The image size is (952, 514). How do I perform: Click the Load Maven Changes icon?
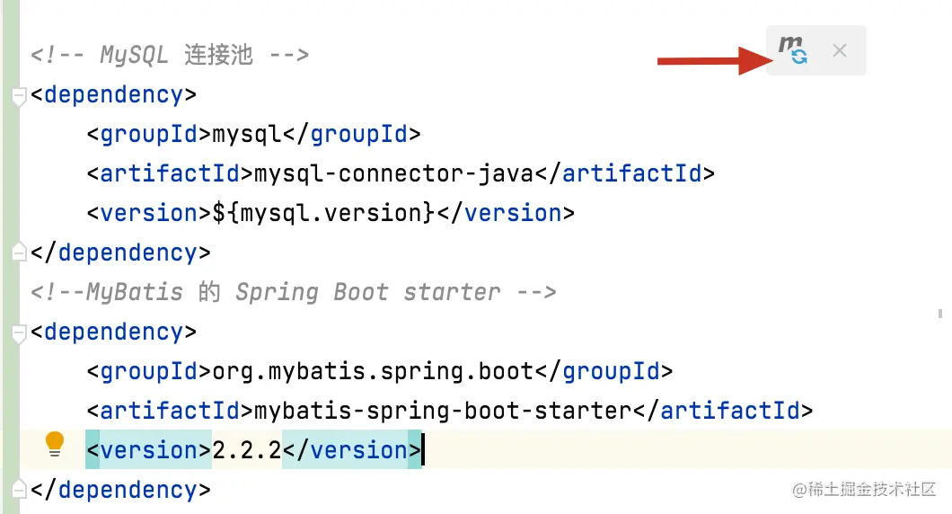click(x=793, y=49)
